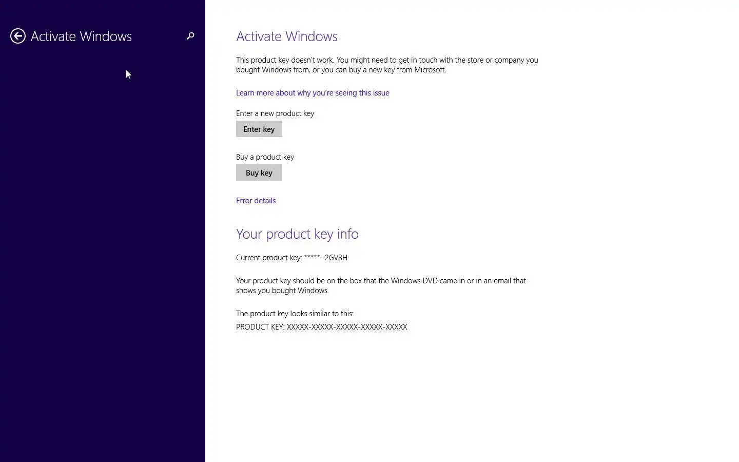Click the 'Your product key info' heading

pos(297,234)
